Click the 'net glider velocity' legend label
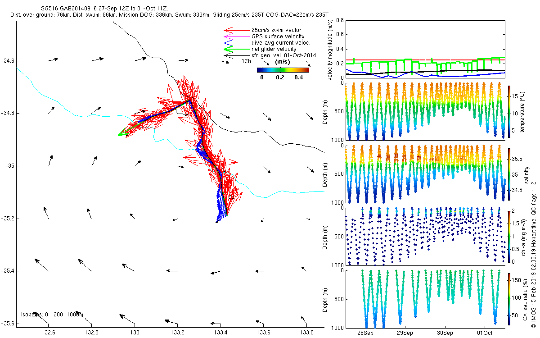The height and width of the screenshot is (338, 540). click(274, 49)
